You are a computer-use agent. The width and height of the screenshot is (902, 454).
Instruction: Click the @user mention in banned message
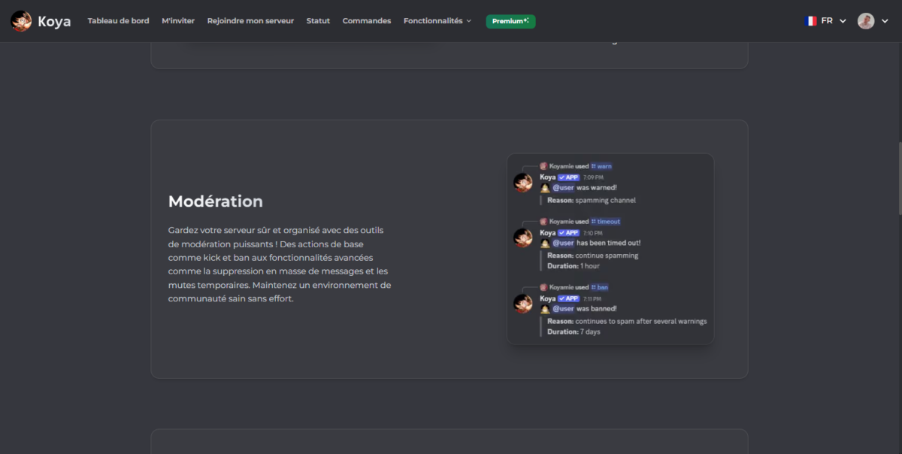point(564,309)
